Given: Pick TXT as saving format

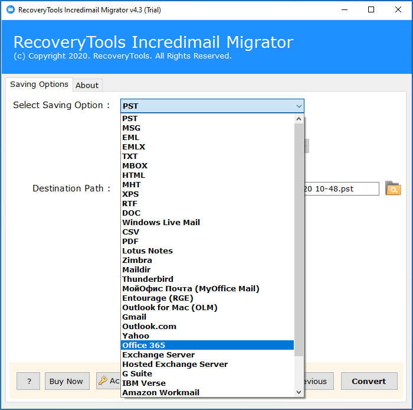Looking at the screenshot, I should coord(207,157).
